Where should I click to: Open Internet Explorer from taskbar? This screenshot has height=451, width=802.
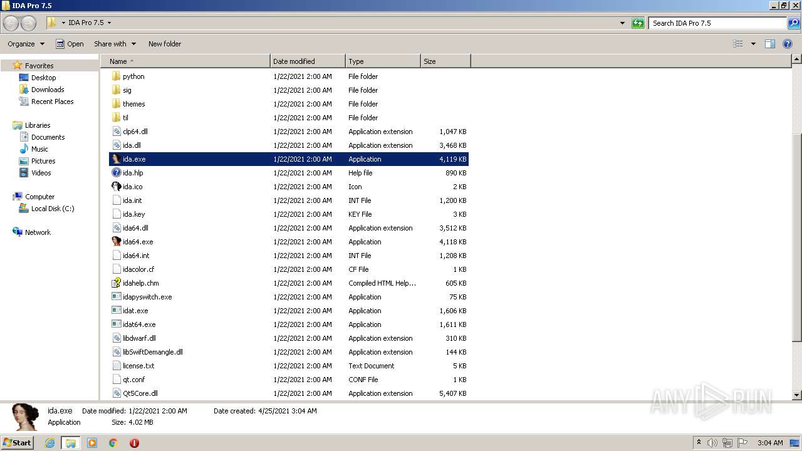49,443
